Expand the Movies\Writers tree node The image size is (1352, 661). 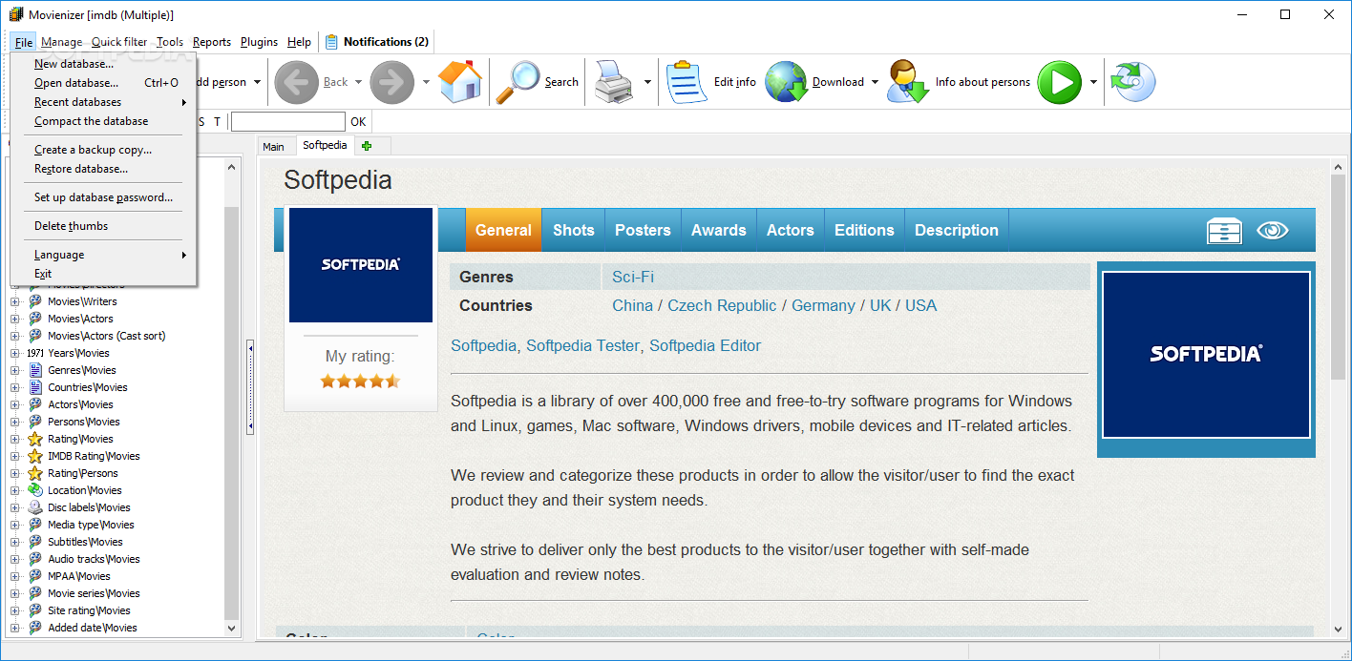tap(14, 301)
